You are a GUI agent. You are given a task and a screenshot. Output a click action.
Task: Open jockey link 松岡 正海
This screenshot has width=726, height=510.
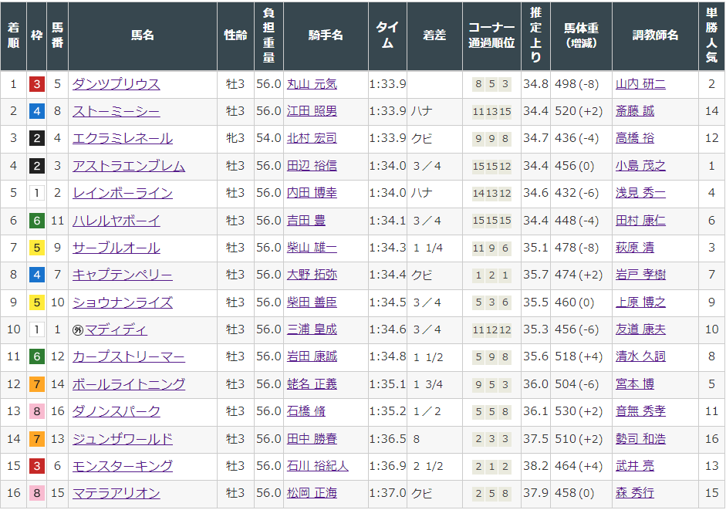pos(312,493)
